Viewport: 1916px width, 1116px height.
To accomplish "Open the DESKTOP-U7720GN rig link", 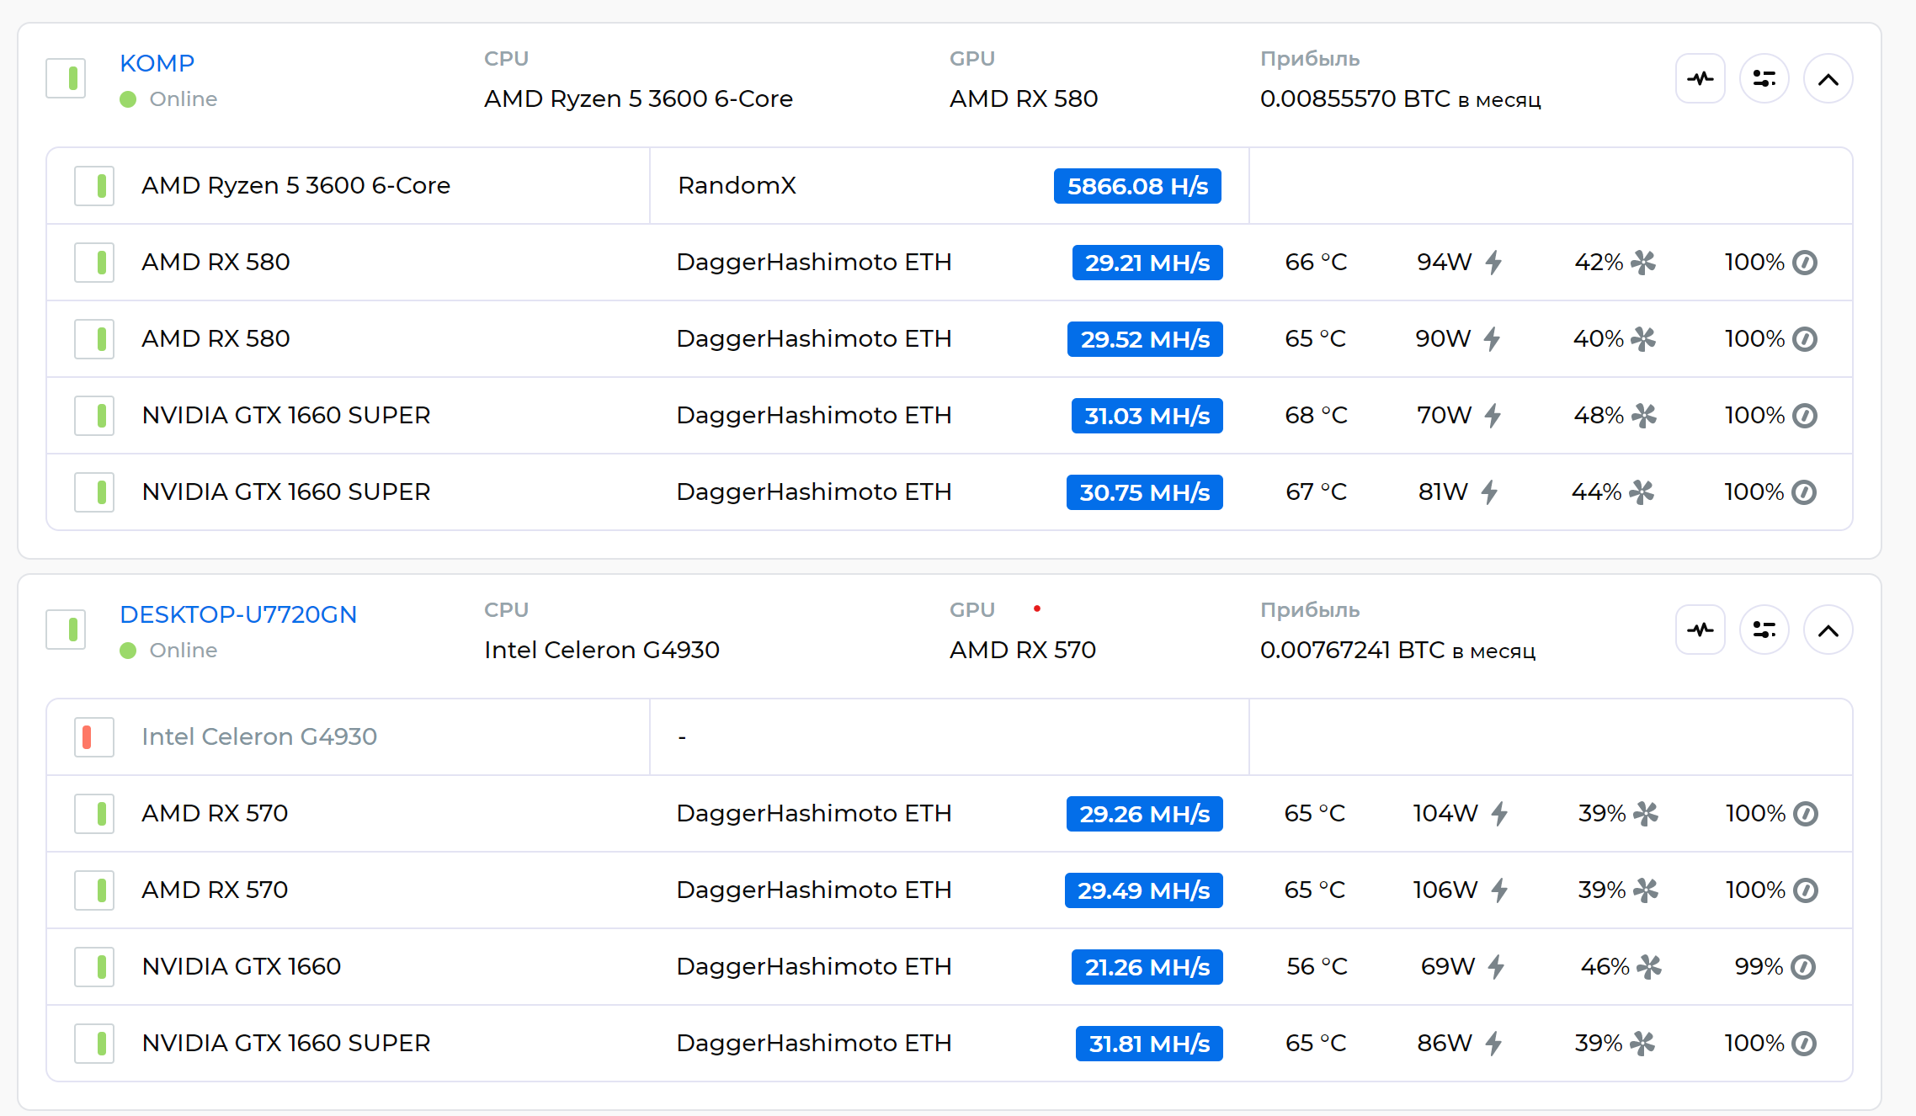I will tap(238, 614).
